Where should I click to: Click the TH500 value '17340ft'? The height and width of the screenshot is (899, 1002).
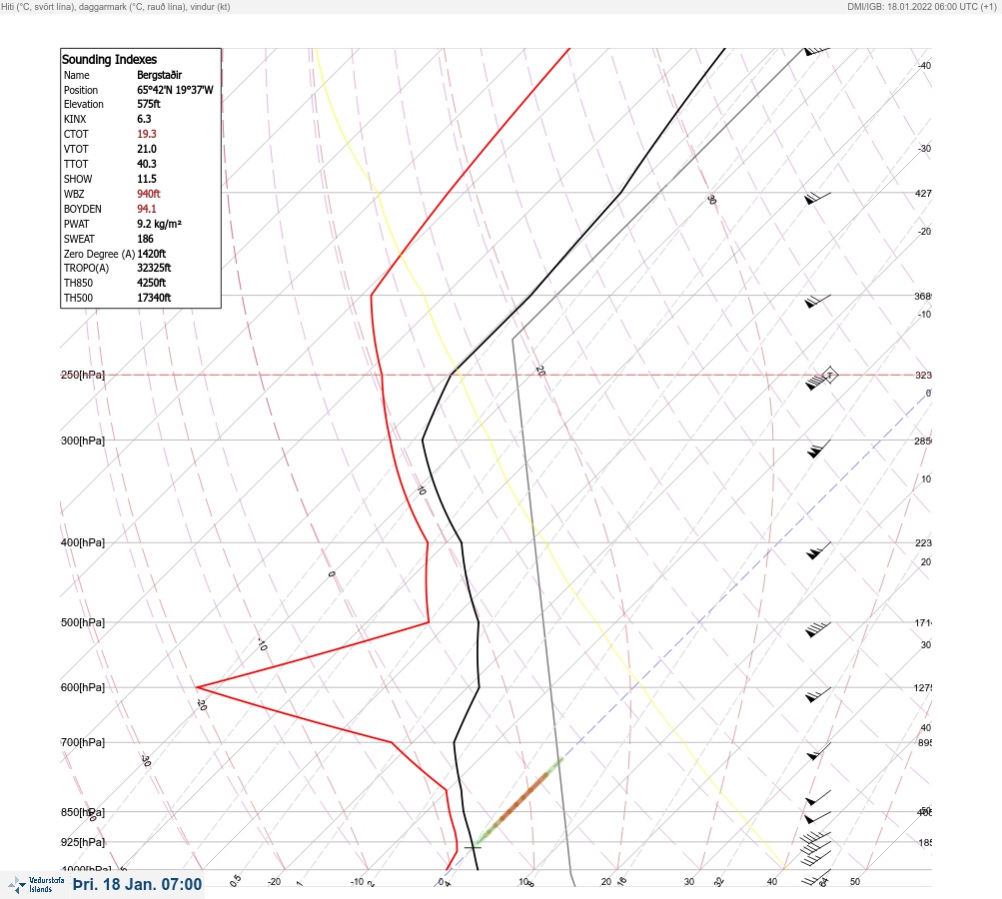coord(154,298)
